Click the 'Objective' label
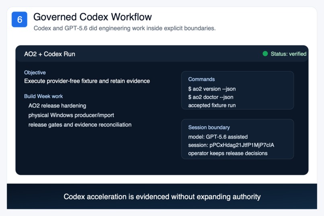 click(35, 72)
